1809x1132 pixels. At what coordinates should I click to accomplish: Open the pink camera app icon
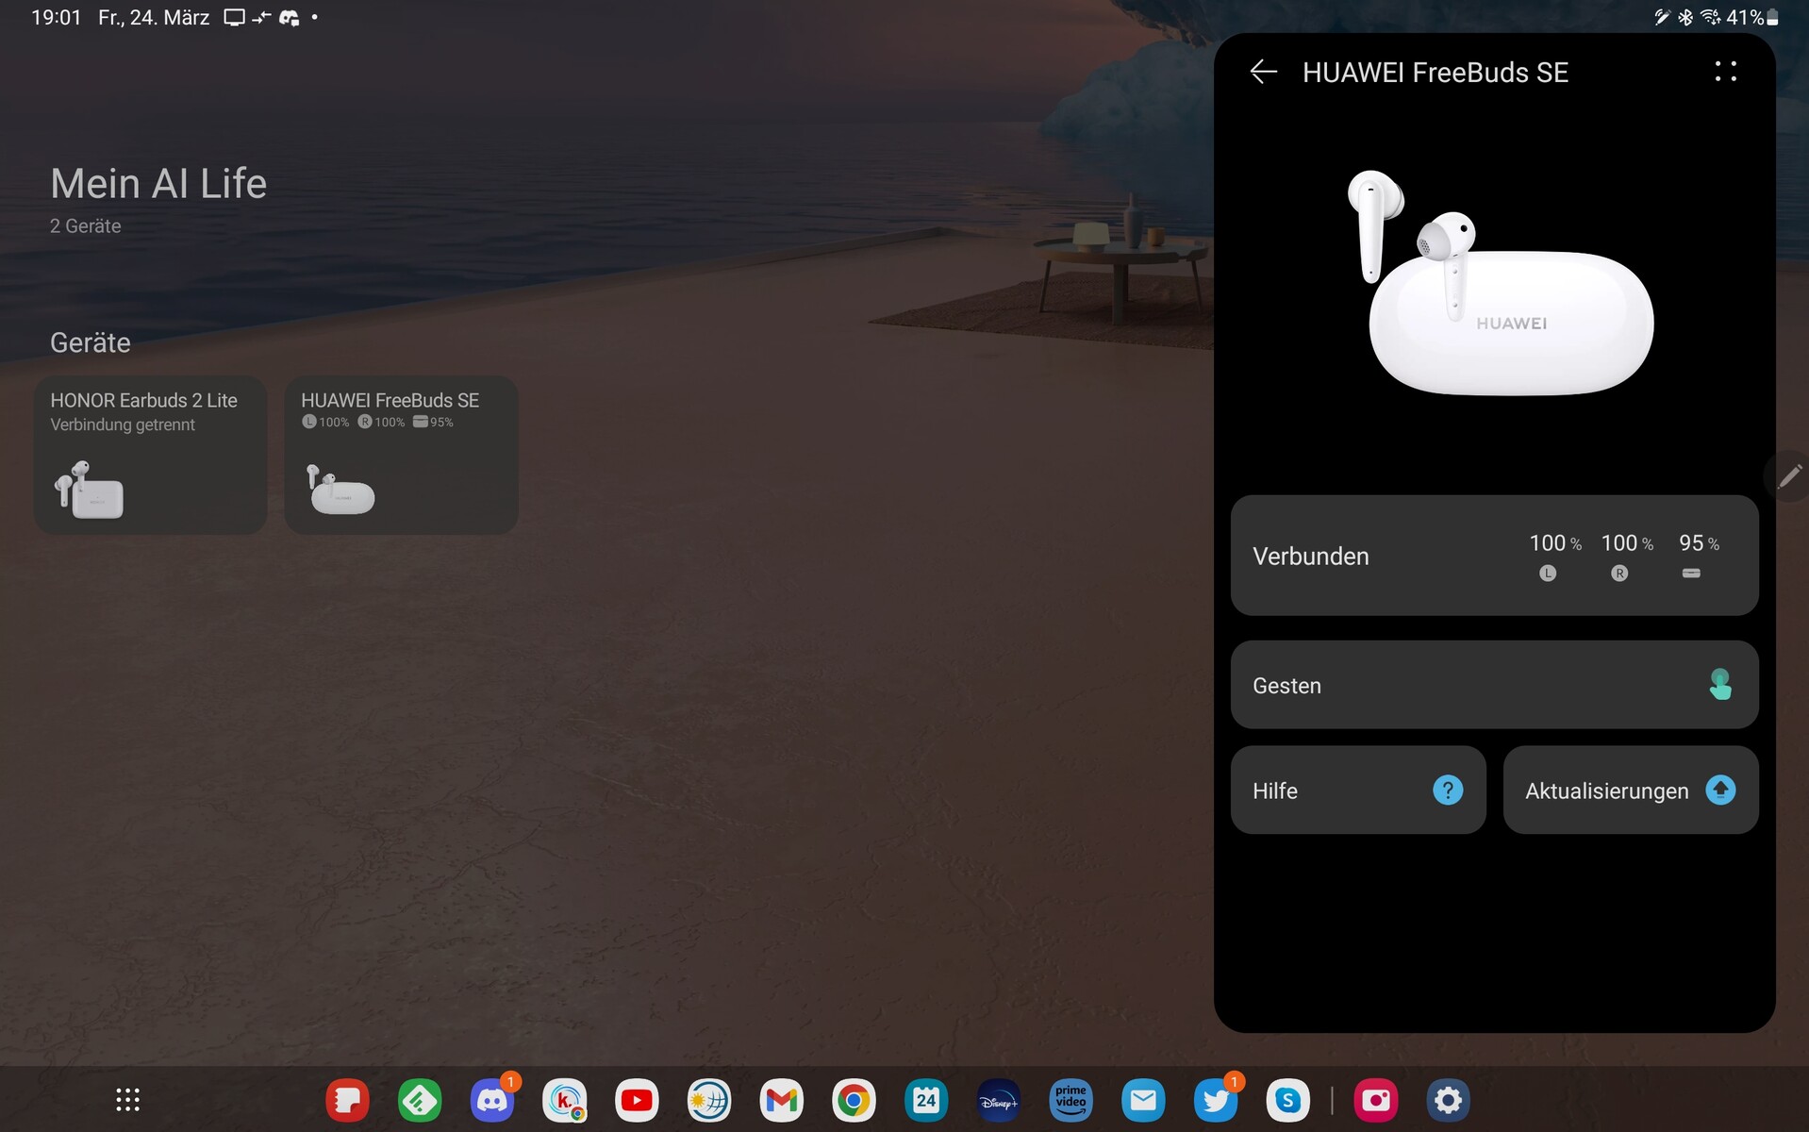(x=1376, y=1100)
